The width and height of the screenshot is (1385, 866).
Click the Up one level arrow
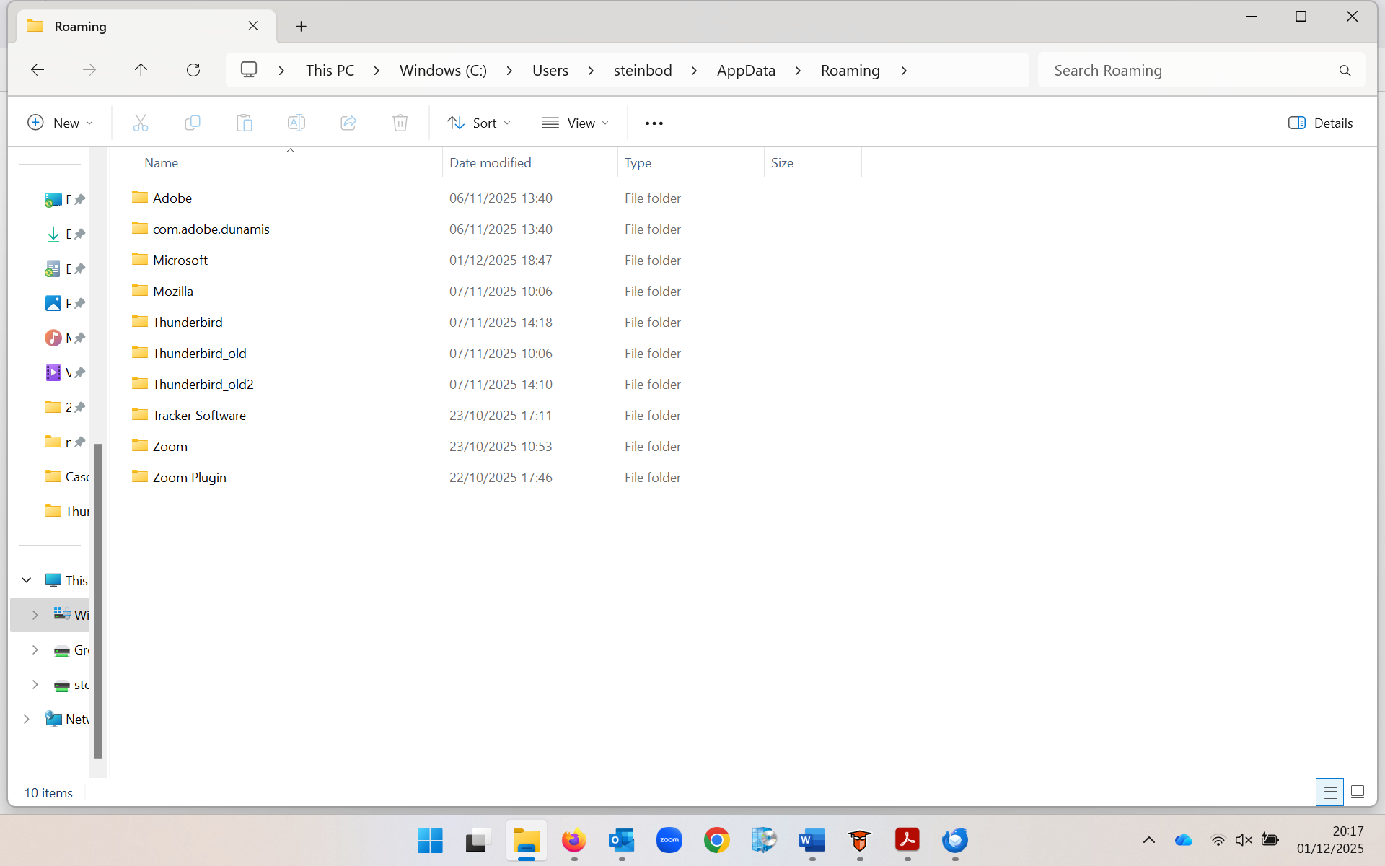(x=141, y=70)
